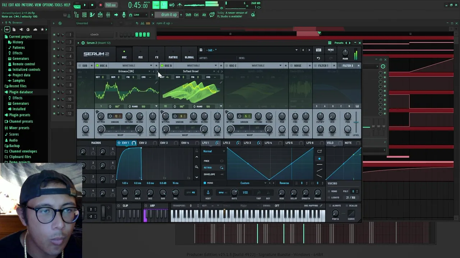This screenshot has width=460, height=258.
Task: Open the Serum preset name dropdown
Action: pyautogui.click(x=296, y=50)
